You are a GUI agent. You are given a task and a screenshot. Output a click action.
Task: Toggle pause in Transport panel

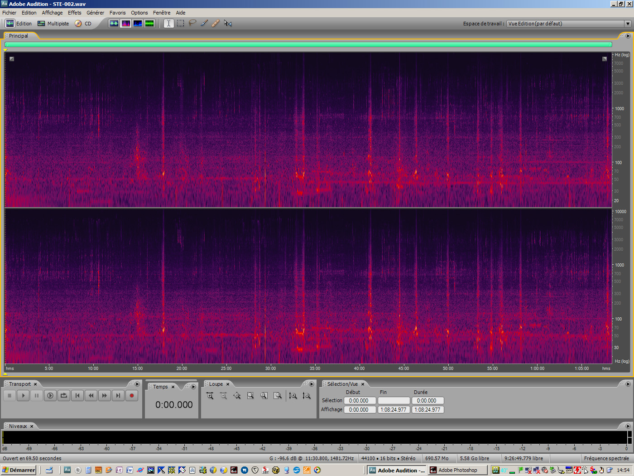click(36, 395)
